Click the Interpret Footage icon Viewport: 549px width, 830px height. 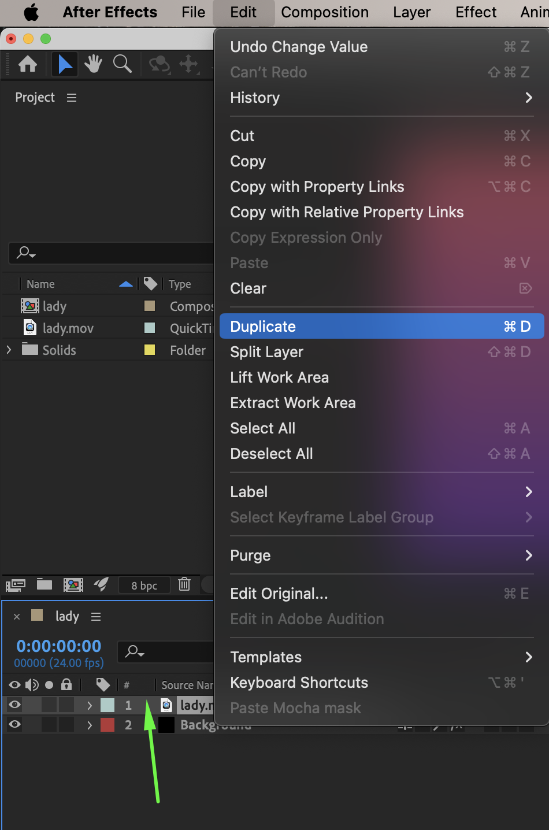coord(16,585)
